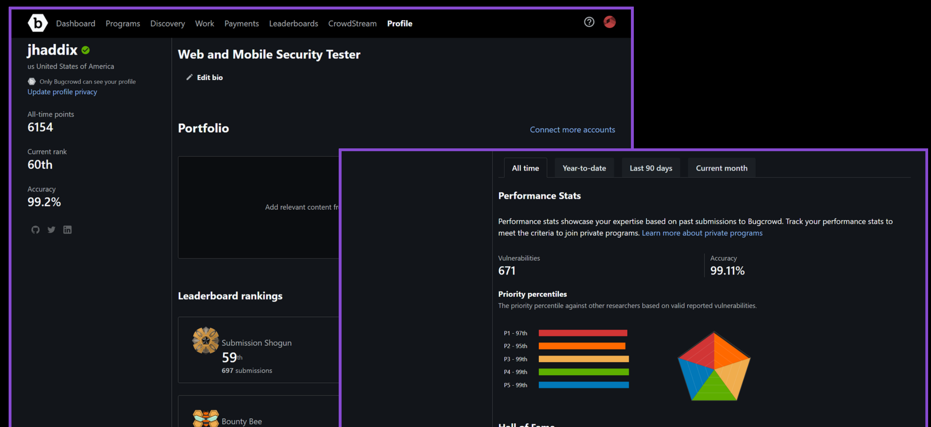
Task: Click the Priority percentiles heading
Action: (x=532, y=294)
